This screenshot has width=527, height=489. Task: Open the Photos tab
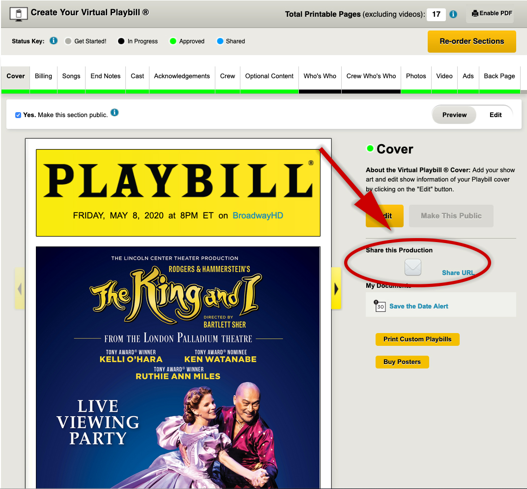[416, 76]
